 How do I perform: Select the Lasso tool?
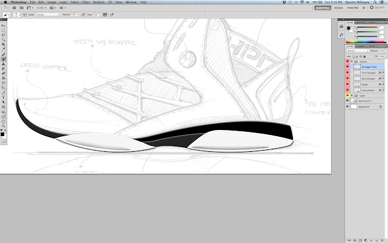tap(4, 35)
